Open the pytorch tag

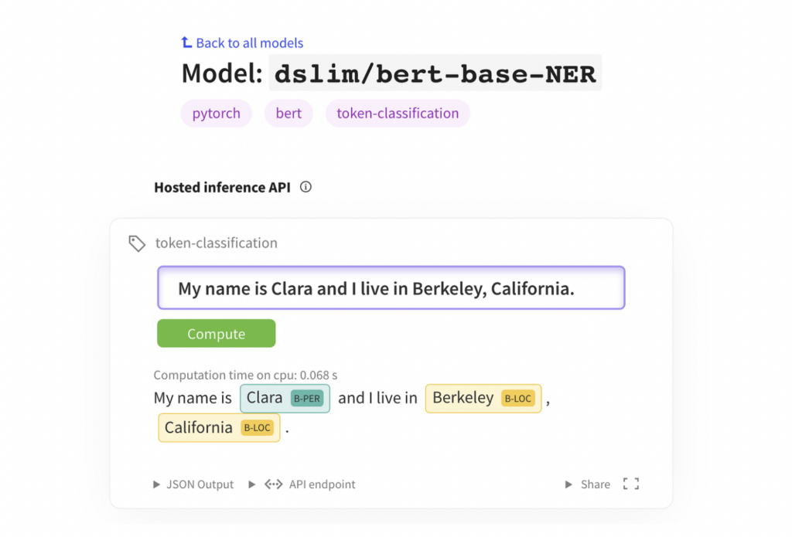[216, 114]
